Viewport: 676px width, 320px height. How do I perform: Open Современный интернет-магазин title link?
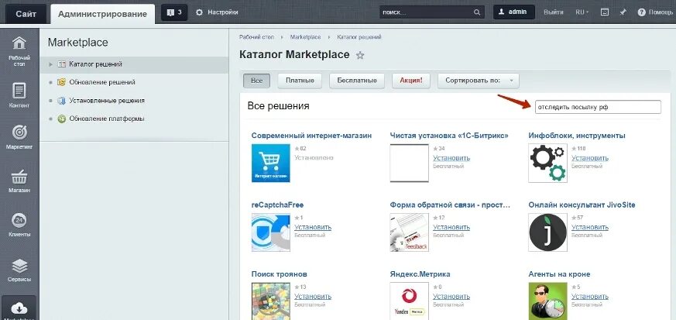(311, 136)
